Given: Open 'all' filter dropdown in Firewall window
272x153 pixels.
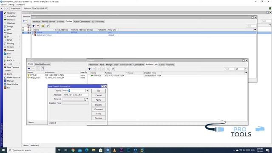Looking at the screenshot, I should point(246,69).
